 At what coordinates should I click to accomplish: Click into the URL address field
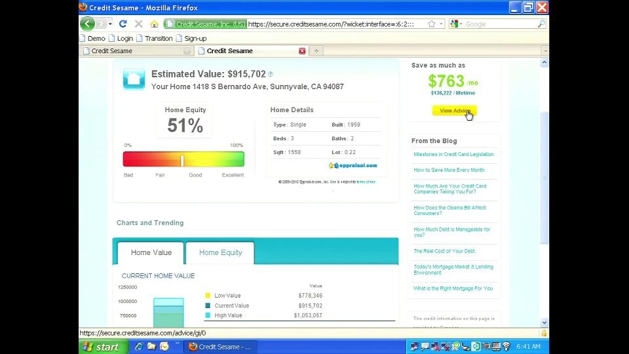pos(336,24)
